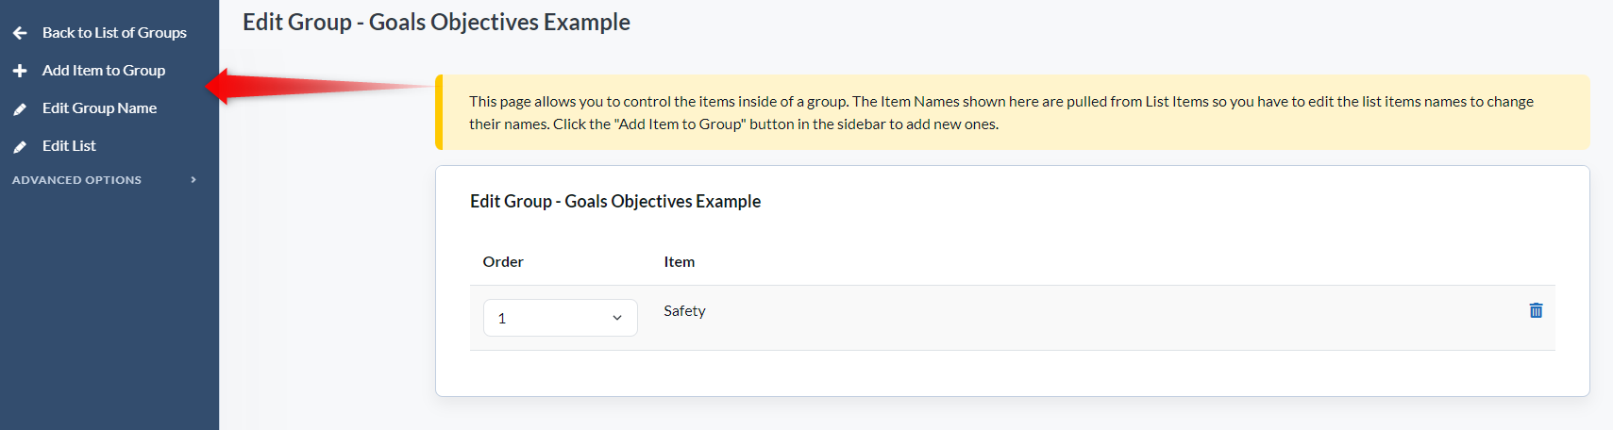Image resolution: width=1613 pixels, height=430 pixels.
Task: Click the yellow info banner message
Action: pos(1013,112)
